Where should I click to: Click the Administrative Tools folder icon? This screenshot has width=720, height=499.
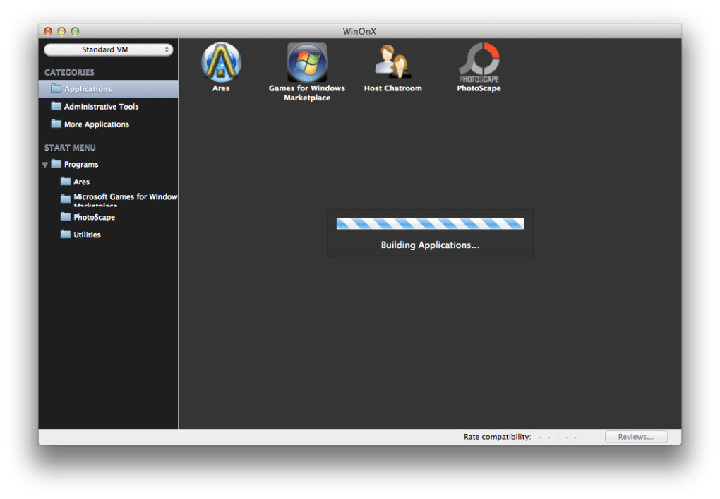56,106
